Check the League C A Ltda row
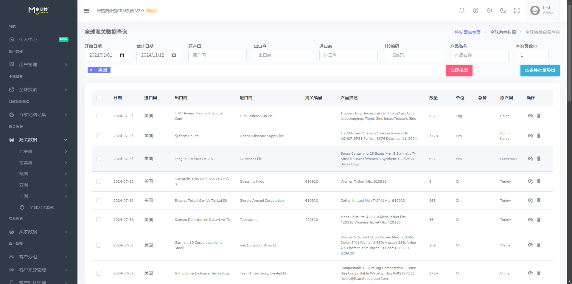 [x=99, y=159]
